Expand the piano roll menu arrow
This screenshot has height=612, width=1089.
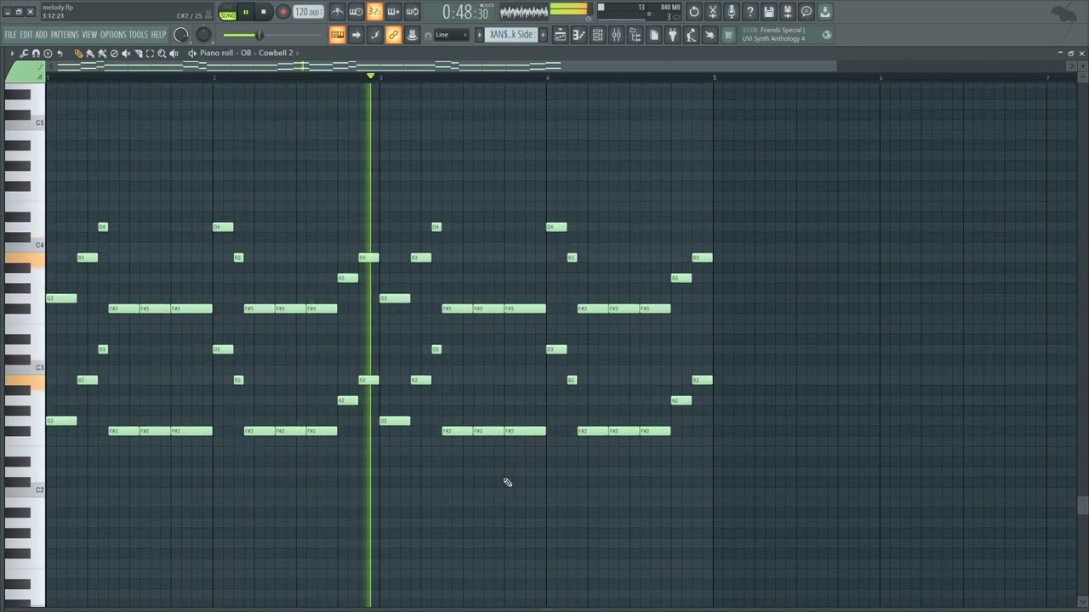point(12,54)
